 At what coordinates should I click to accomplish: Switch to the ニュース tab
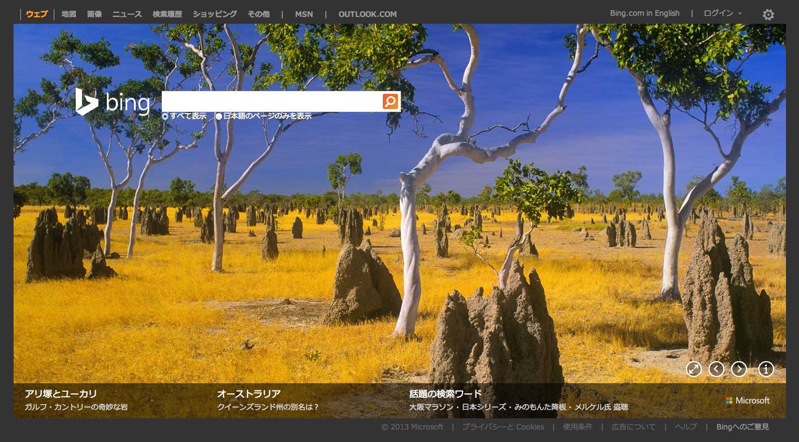(127, 14)
